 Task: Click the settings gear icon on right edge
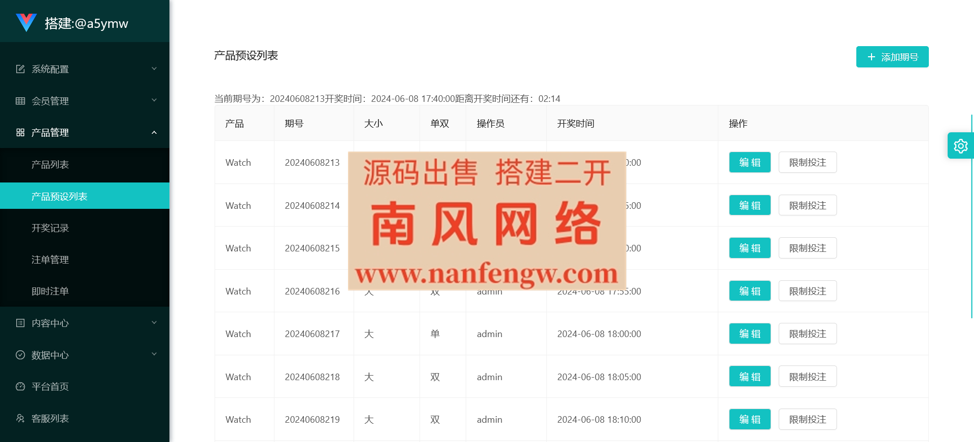click(960, 146)
